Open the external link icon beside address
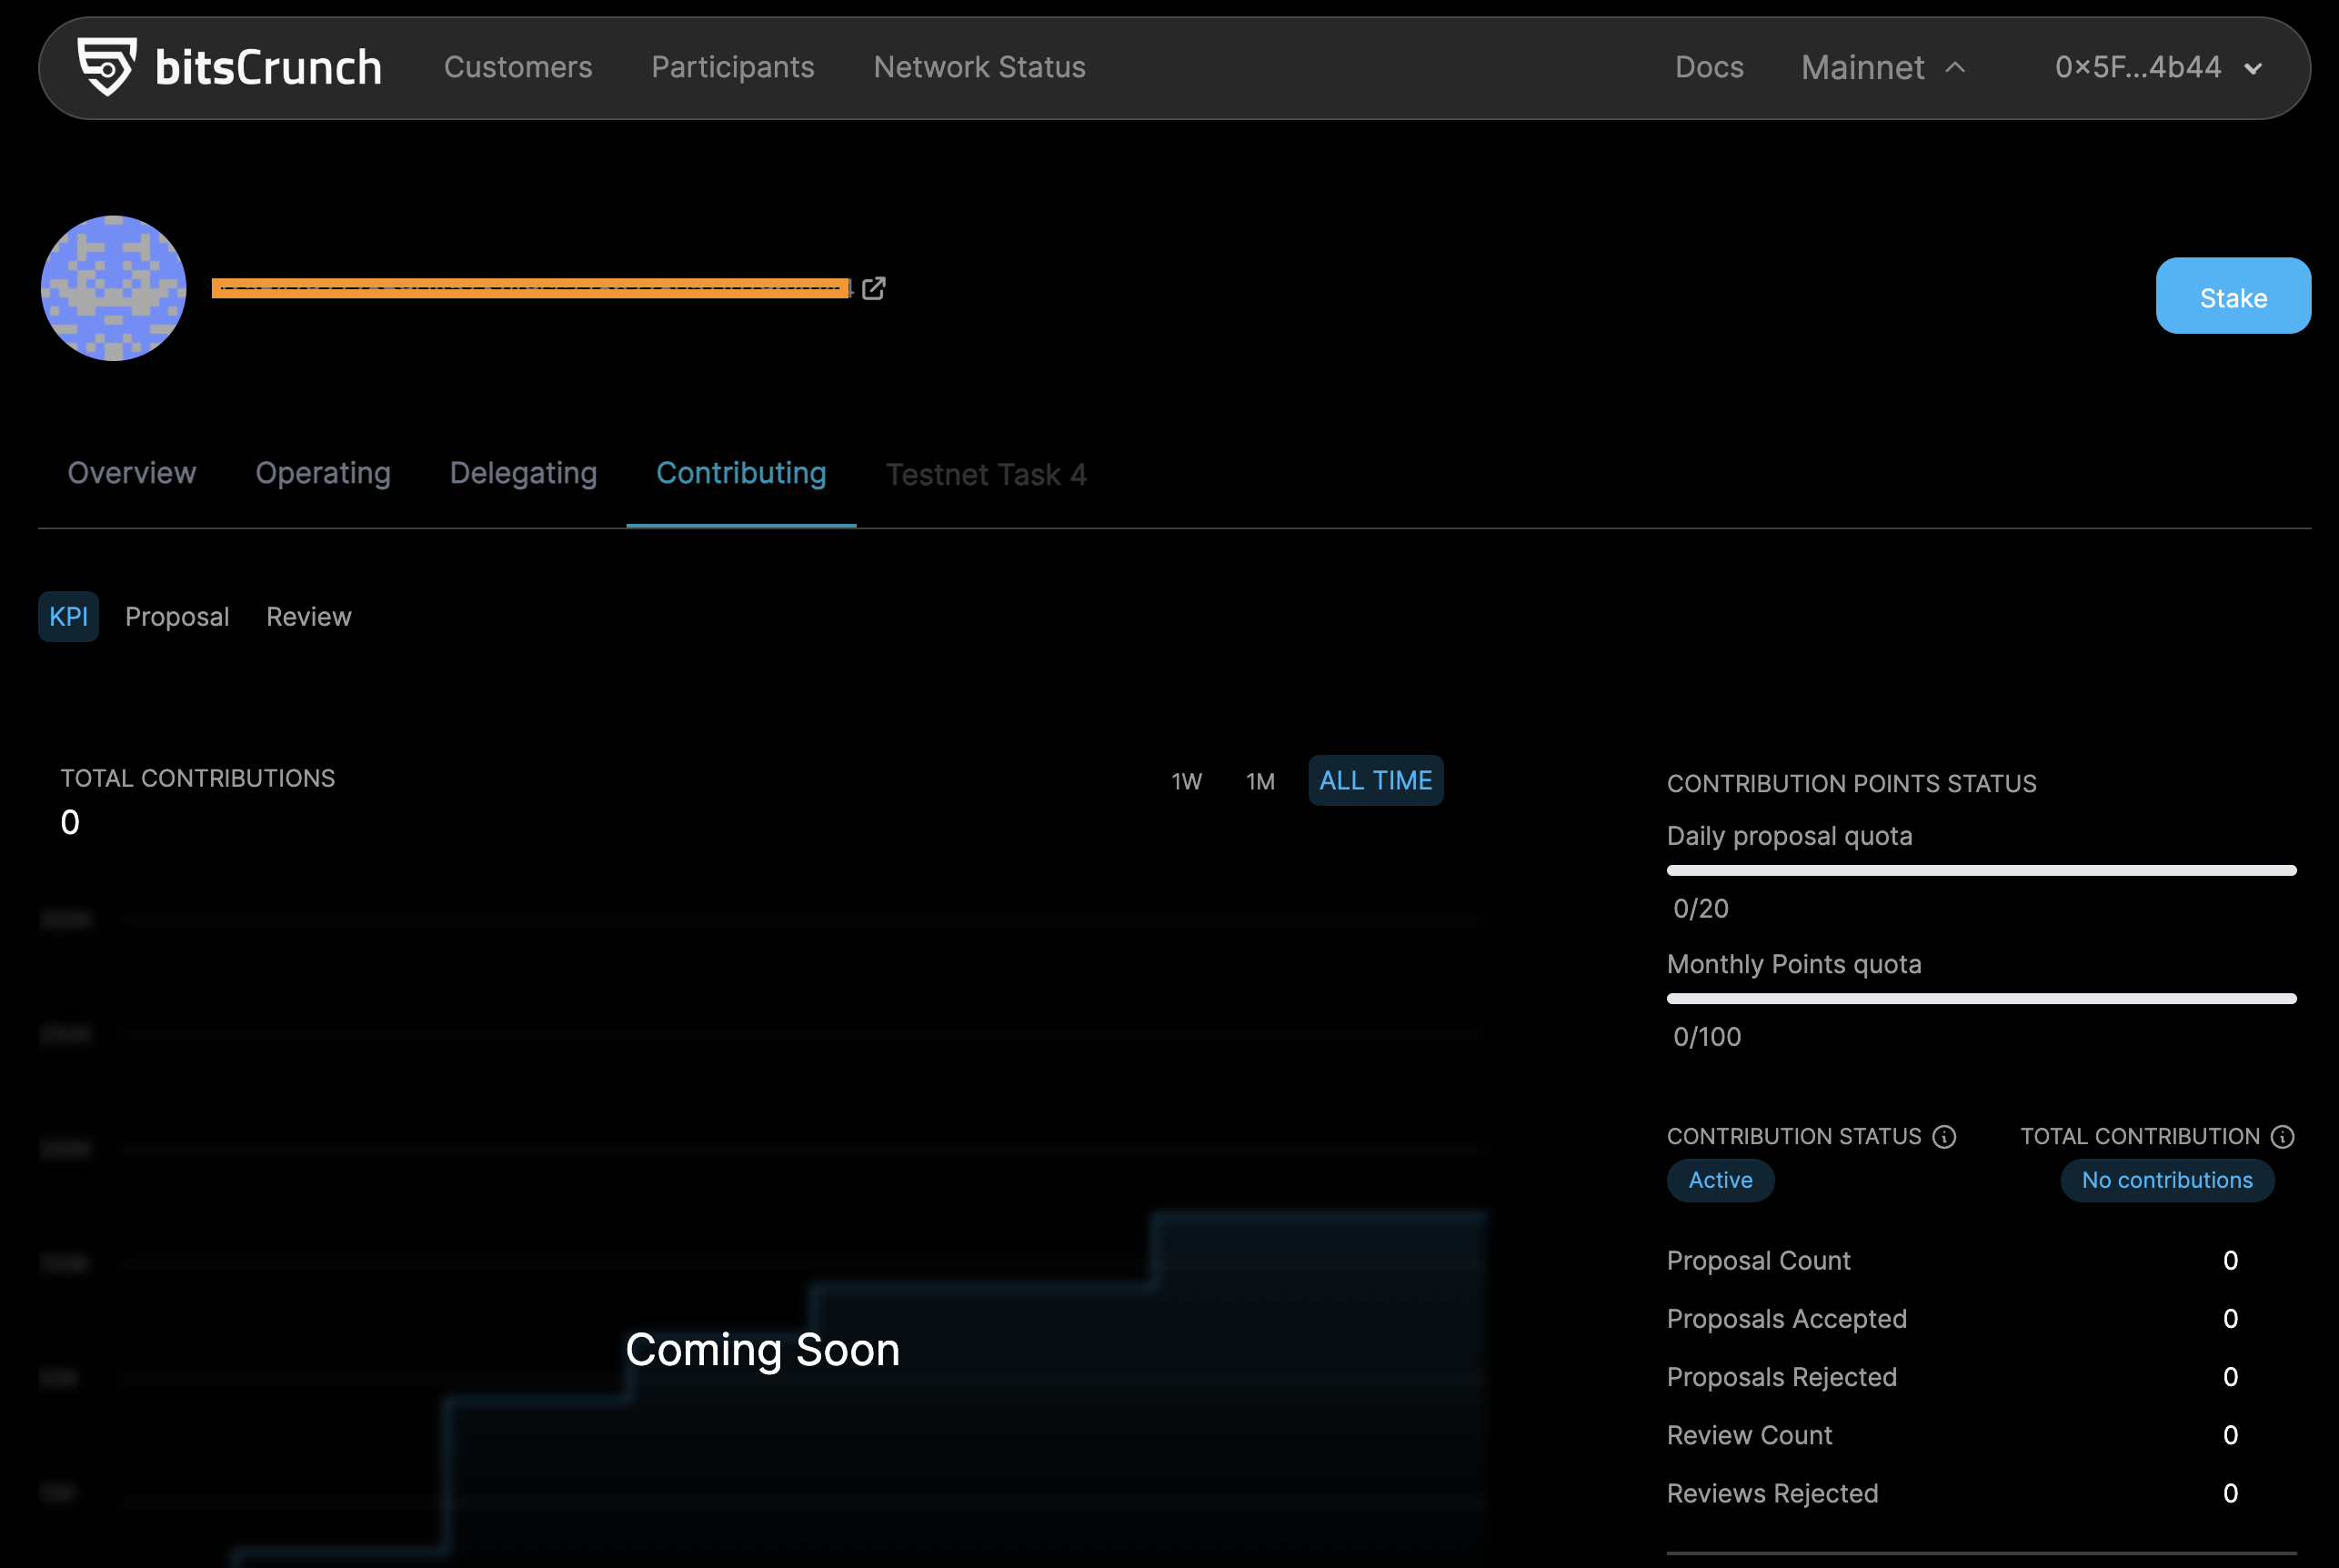The height and width of the screenshot is (1568, 2339). [x=874, y=288]
